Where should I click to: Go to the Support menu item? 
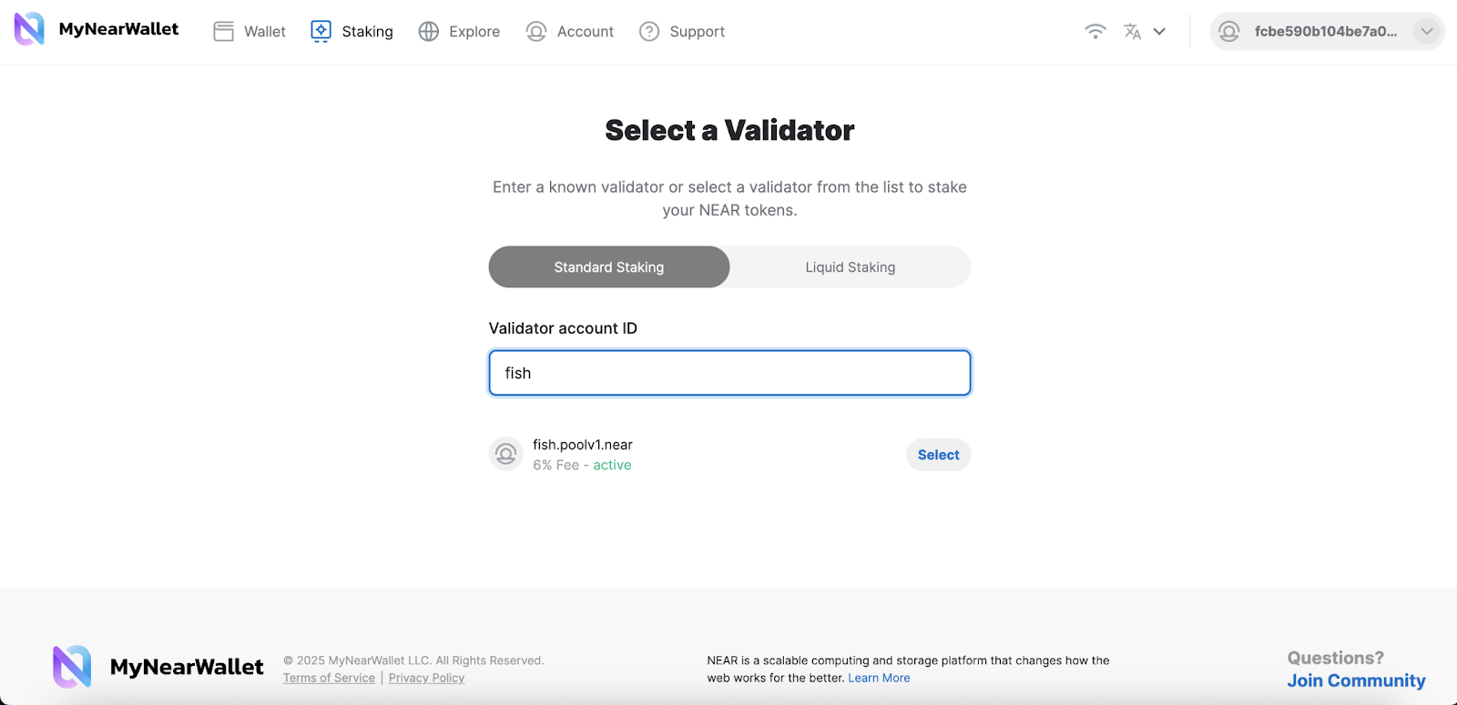[x=697, y=32]
